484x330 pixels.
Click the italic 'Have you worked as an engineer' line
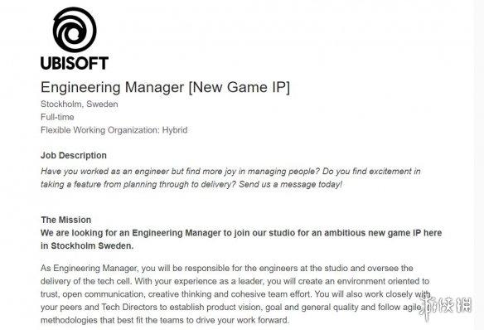pos(230,172)
